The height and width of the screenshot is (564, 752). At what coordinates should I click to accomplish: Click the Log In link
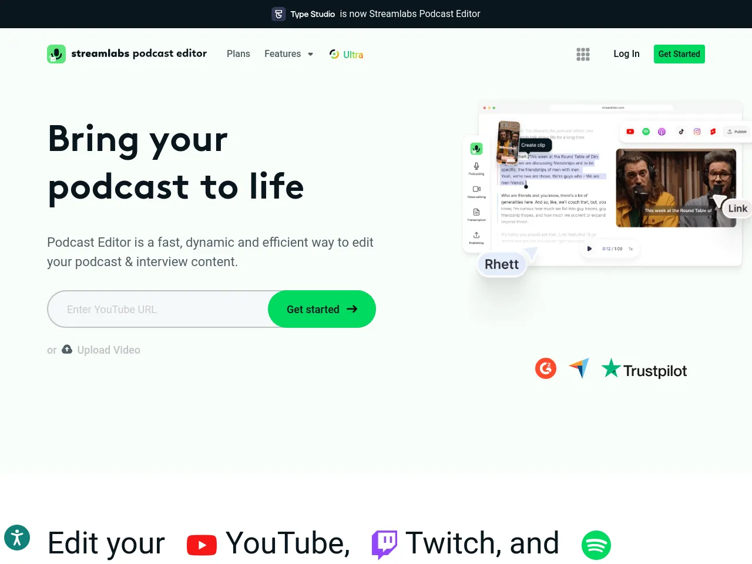click(x=626, y=54)
